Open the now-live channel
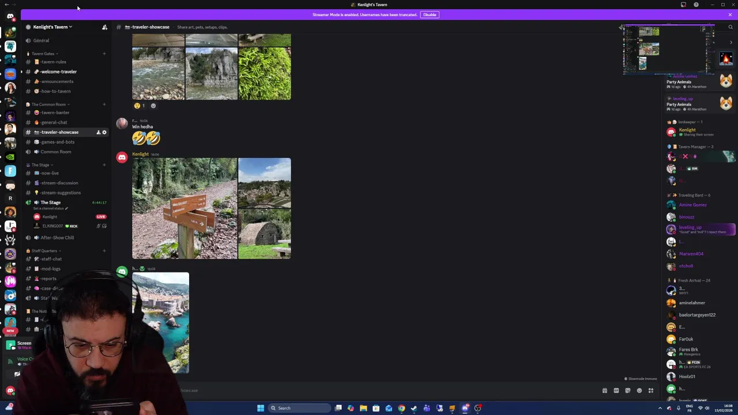738x415 pixels. 65,173
